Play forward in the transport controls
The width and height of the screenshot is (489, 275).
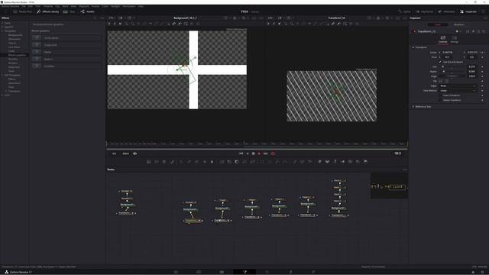pyautogui.click(x=259, y=154)
